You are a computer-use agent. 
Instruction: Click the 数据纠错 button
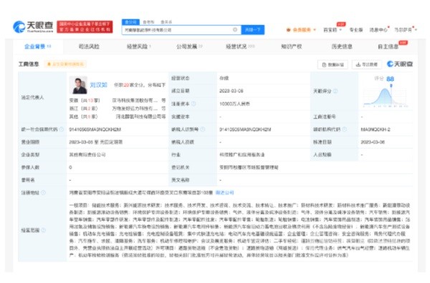pos(333,64)
